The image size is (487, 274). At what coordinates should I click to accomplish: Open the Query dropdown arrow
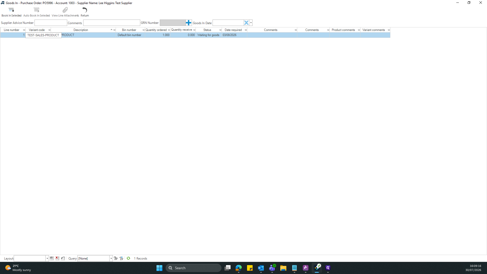point(111,259)
